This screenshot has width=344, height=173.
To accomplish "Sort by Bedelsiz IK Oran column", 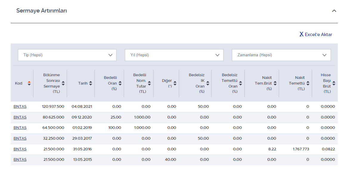I will [x=208, y=83].
